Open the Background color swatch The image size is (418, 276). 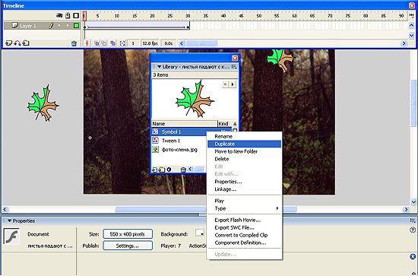point(199,233)
